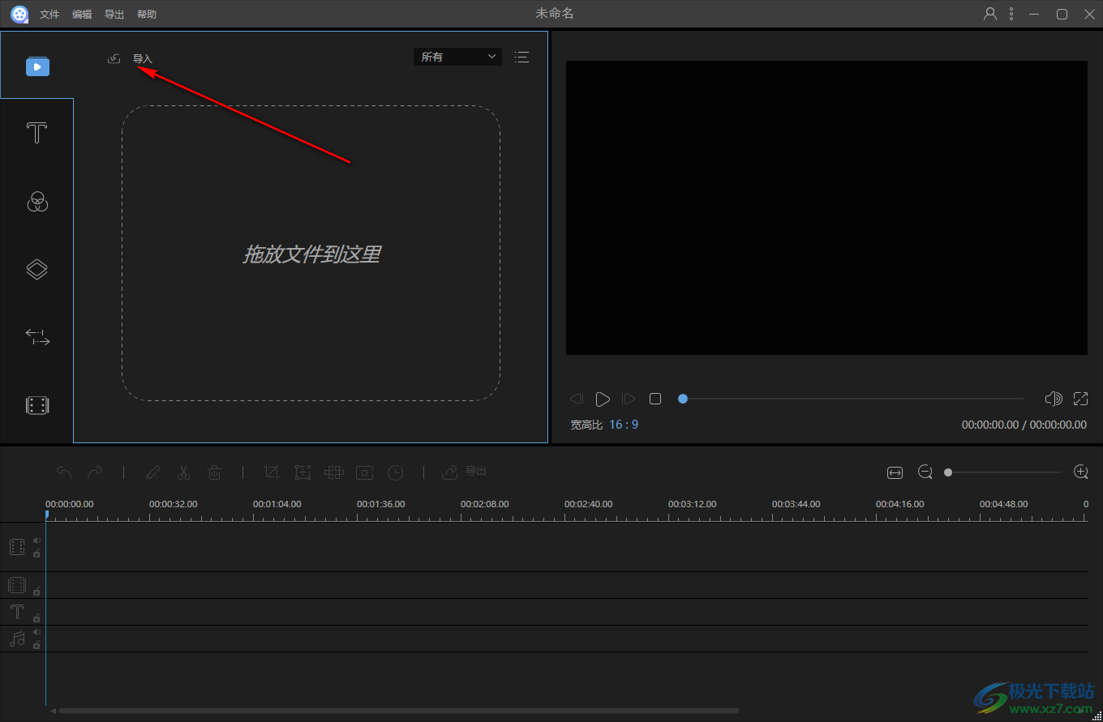Click the zoom/focus frame tool
The width and height of the screenshot is (1103, 722).
click(x=303, y=472)
